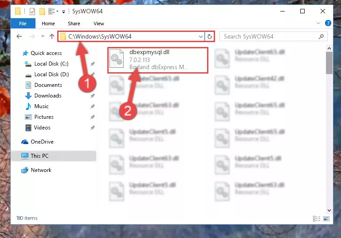Click the pin icon beside Pictures
Viewport: 341px width, 238px height.
[93, 117]
